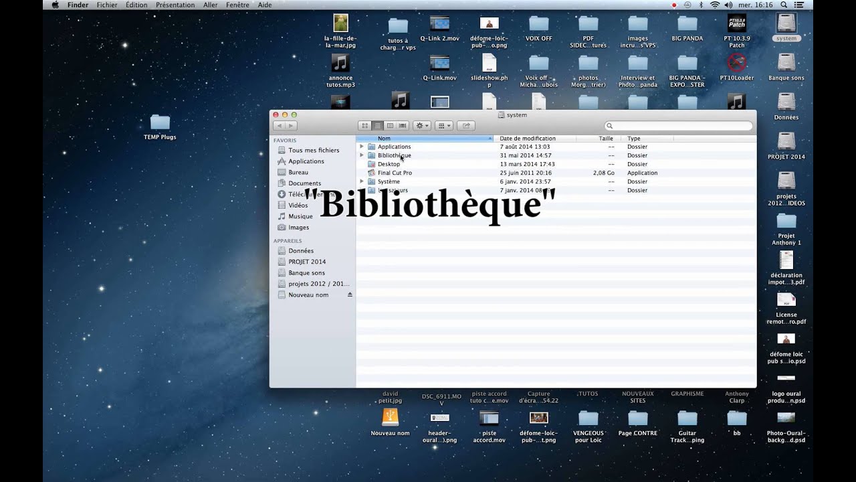The width and height of the screenshot is (856, 482).
Task: Sort by the Taille column header
Action: tap(599, 139)
